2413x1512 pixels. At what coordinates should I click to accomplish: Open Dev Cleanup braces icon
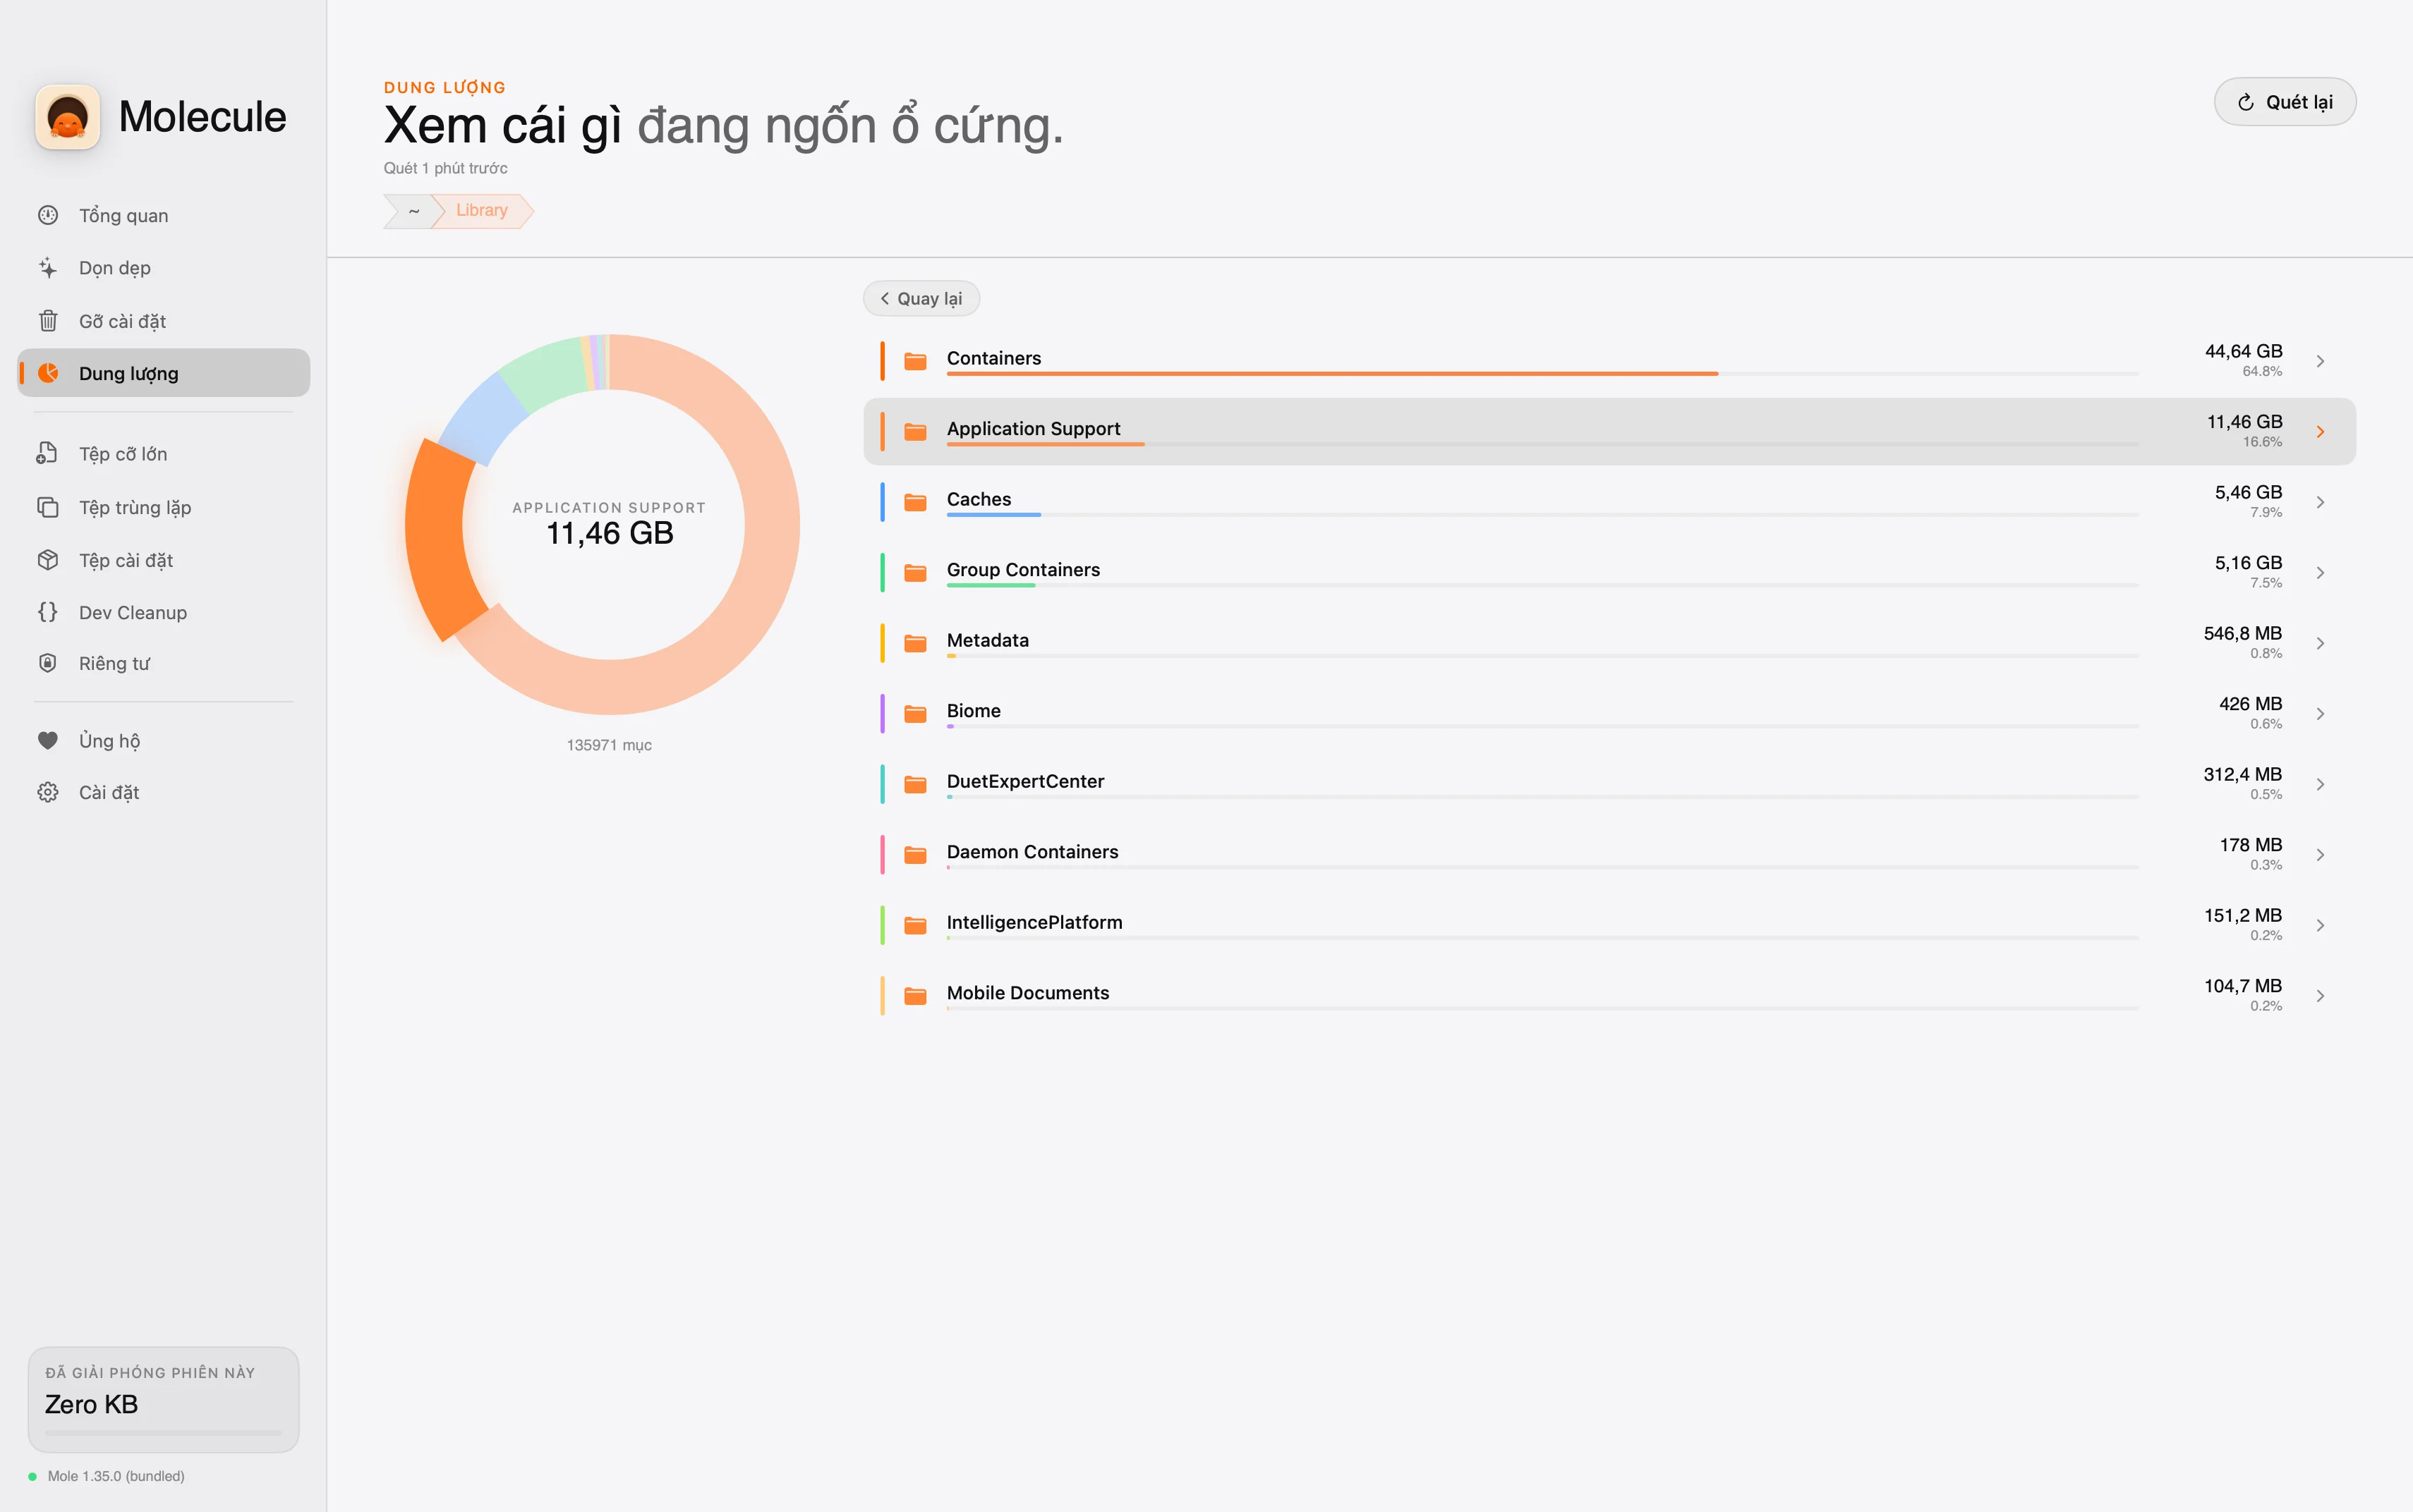48,612
